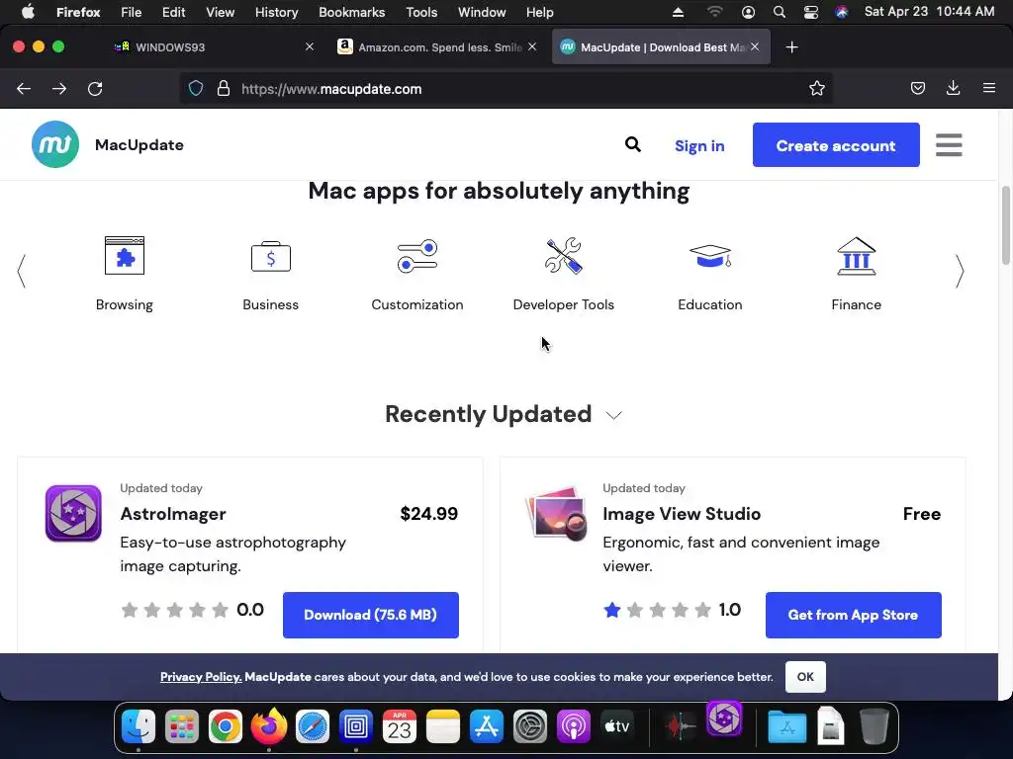Open Podcasts from the Dock
The image size is (1013, 759).
(573, 726)
